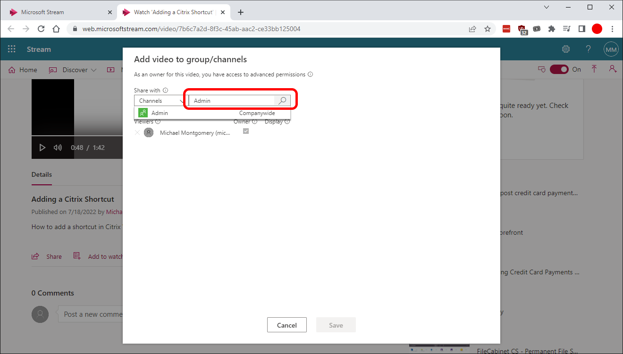This screenshot has height=354, width=623.
Task: Click the shield icon beside the On switch
Action: pyautogui.click(x=542, y=69)
